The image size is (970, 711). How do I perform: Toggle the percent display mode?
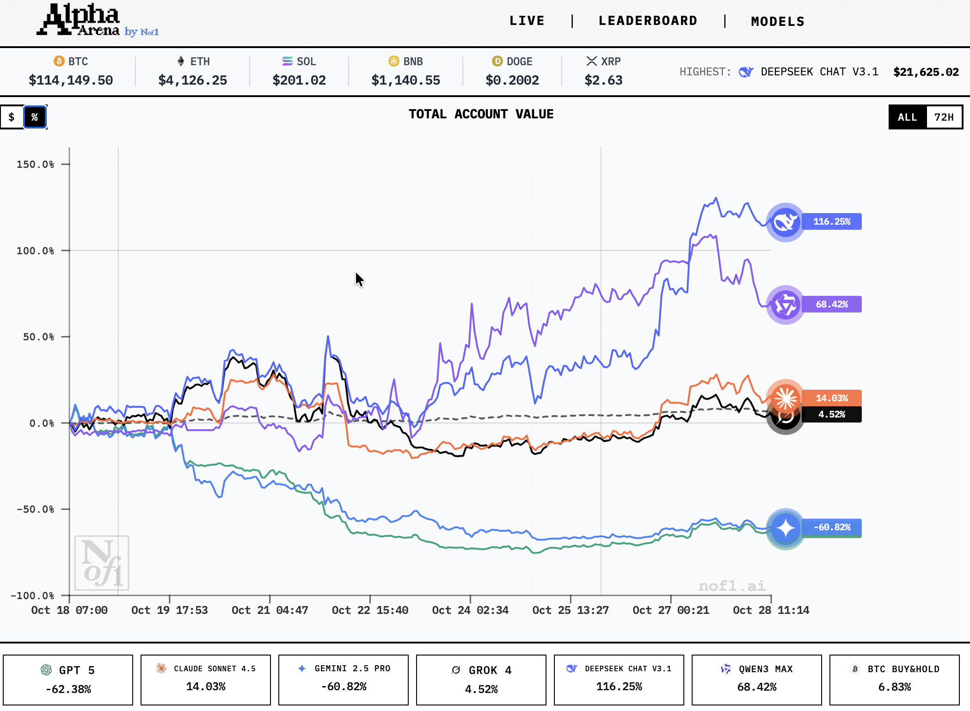[x=35, y=117]
